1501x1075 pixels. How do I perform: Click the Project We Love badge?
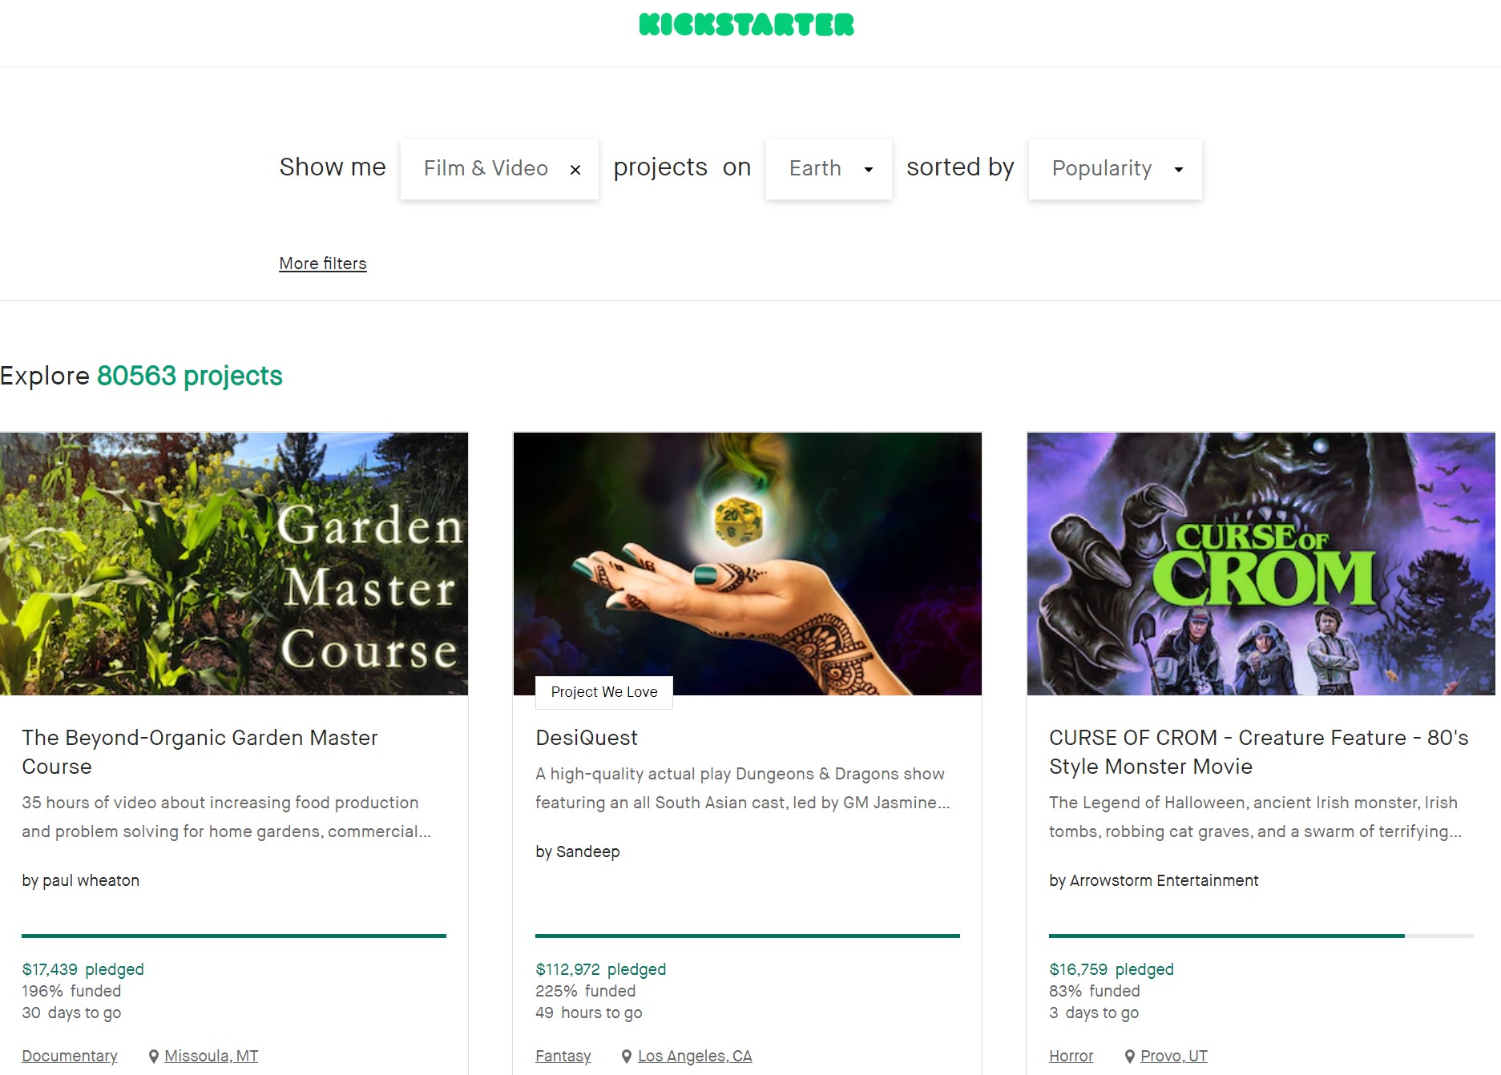pos(604,692)
